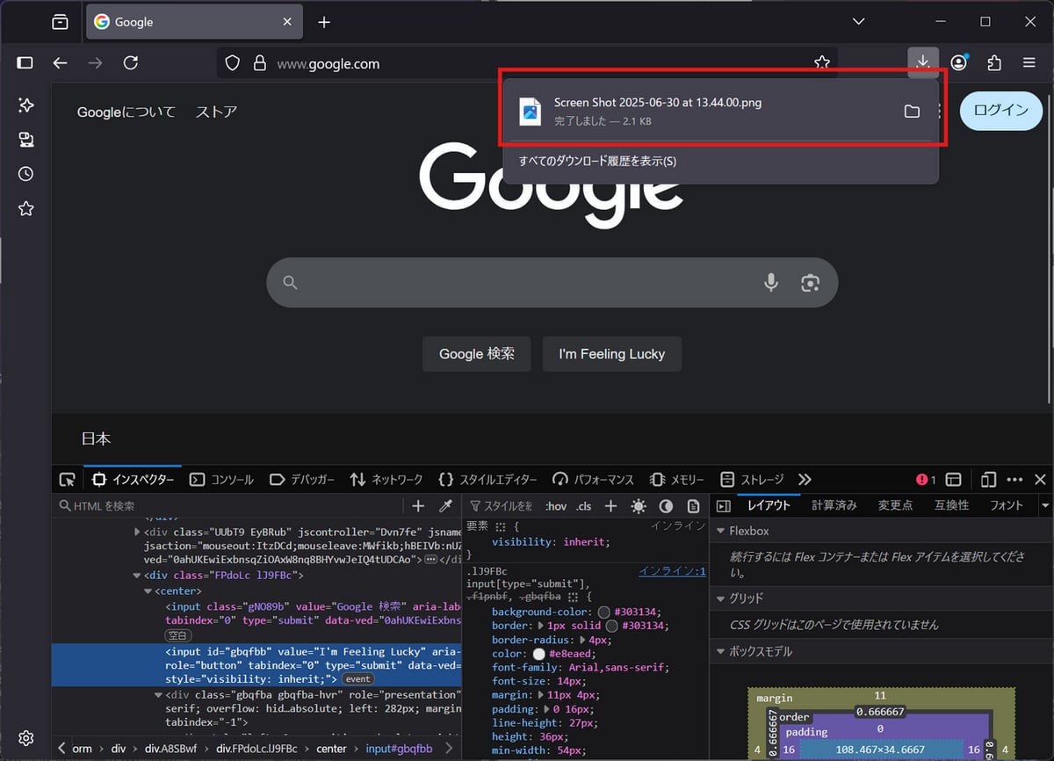Toggle the :hov pseudo-class panel
The height and width of the screenshot is (761, 1054).
pos(556,506)
